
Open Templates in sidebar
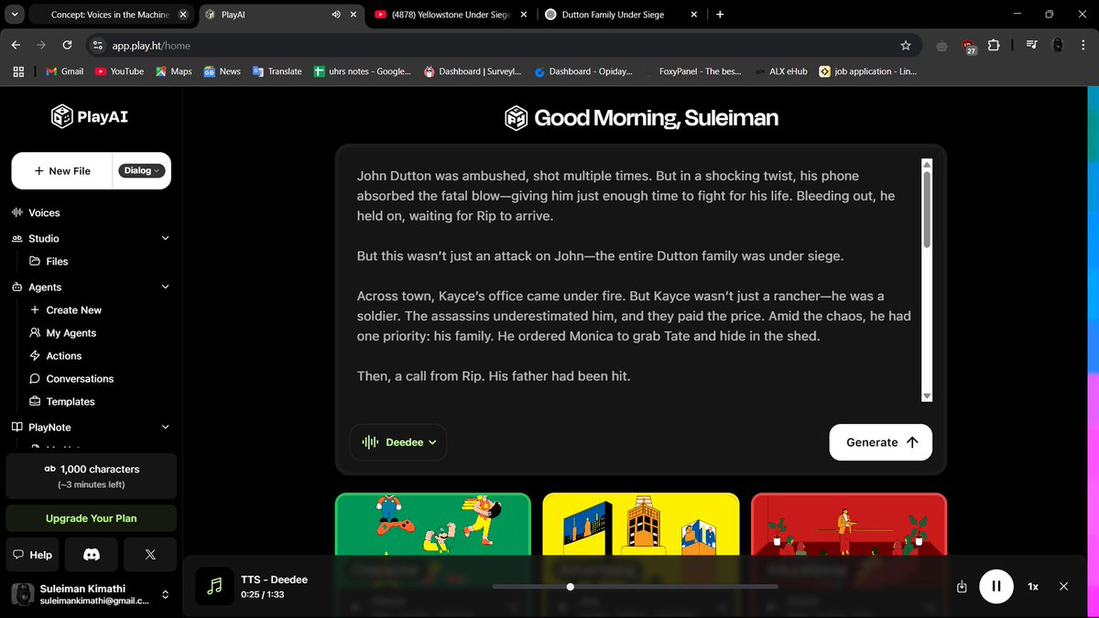click(x=62, y=402)
